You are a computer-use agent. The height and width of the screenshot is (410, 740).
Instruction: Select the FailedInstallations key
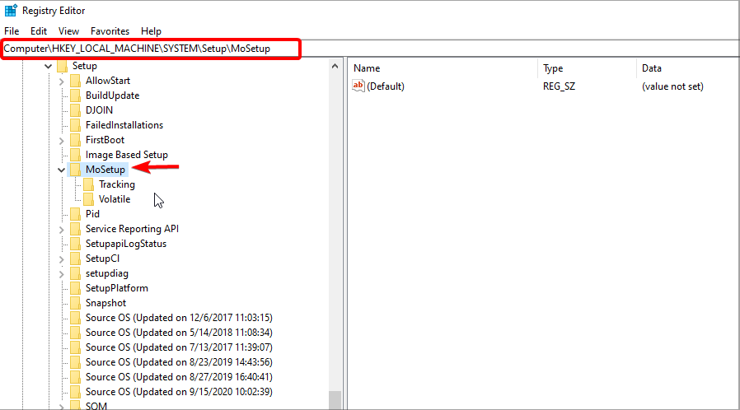(x=124, y=125)
